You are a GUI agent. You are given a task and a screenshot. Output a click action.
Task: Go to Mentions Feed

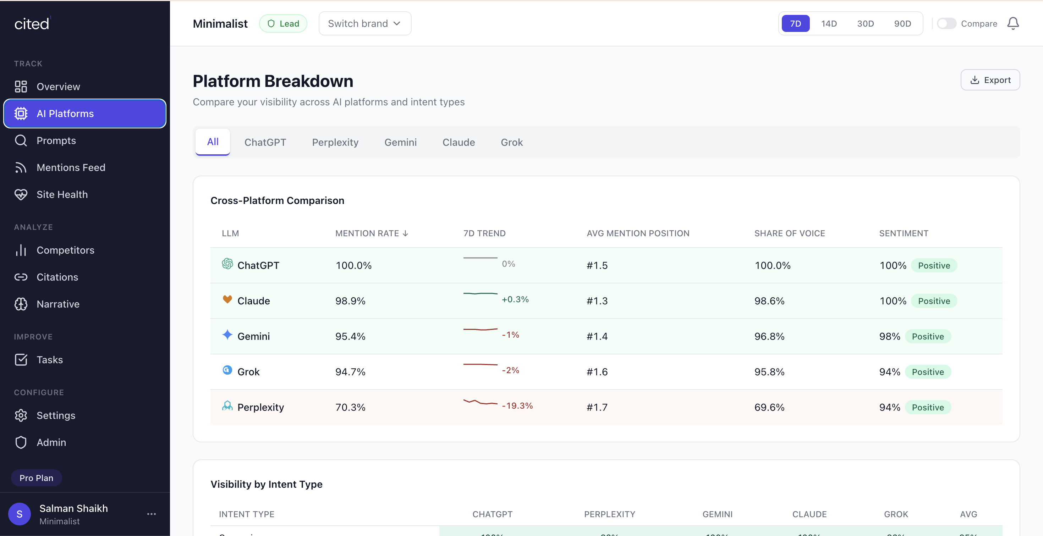click(84, 167)
